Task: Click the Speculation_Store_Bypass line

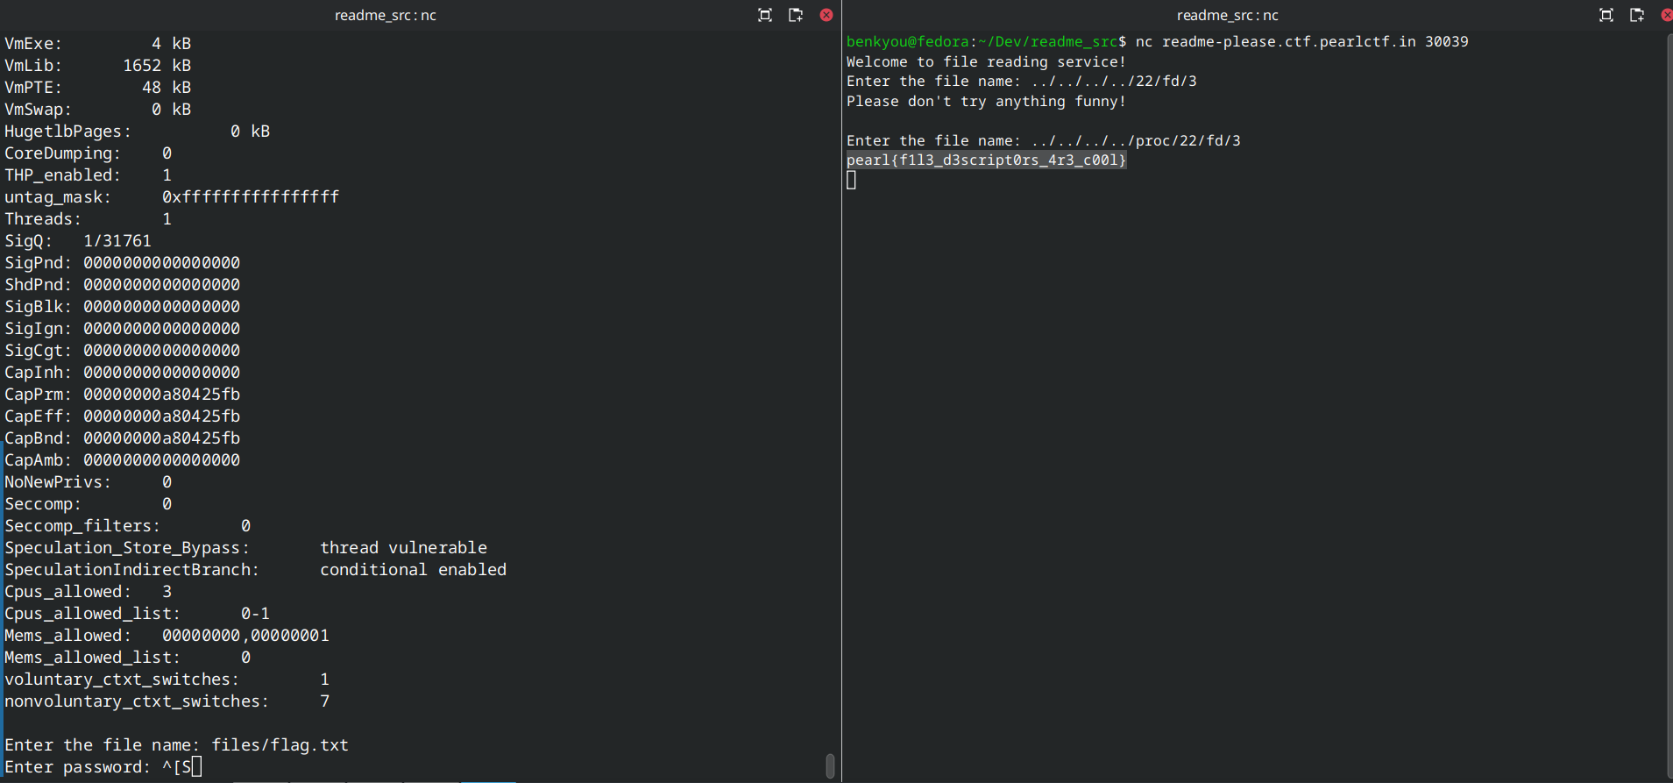Action: point(245,548)
